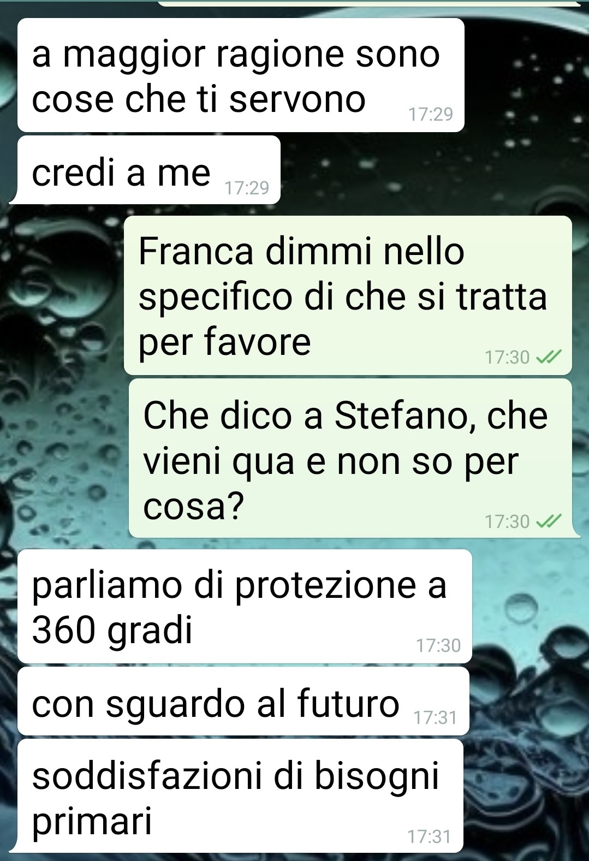Tap the 'con sguardo al futuro' message
The width and height of the screenshot is (589, 861).
pyautogui.click(x=243, y=701)
